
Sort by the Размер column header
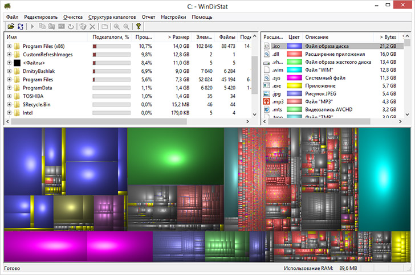(178, 37)
